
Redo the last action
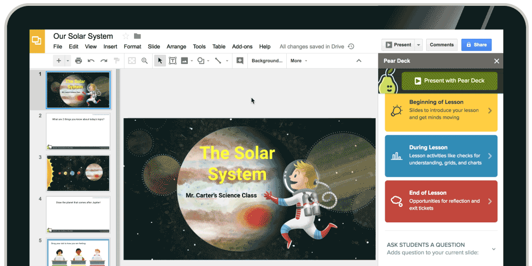104,61
